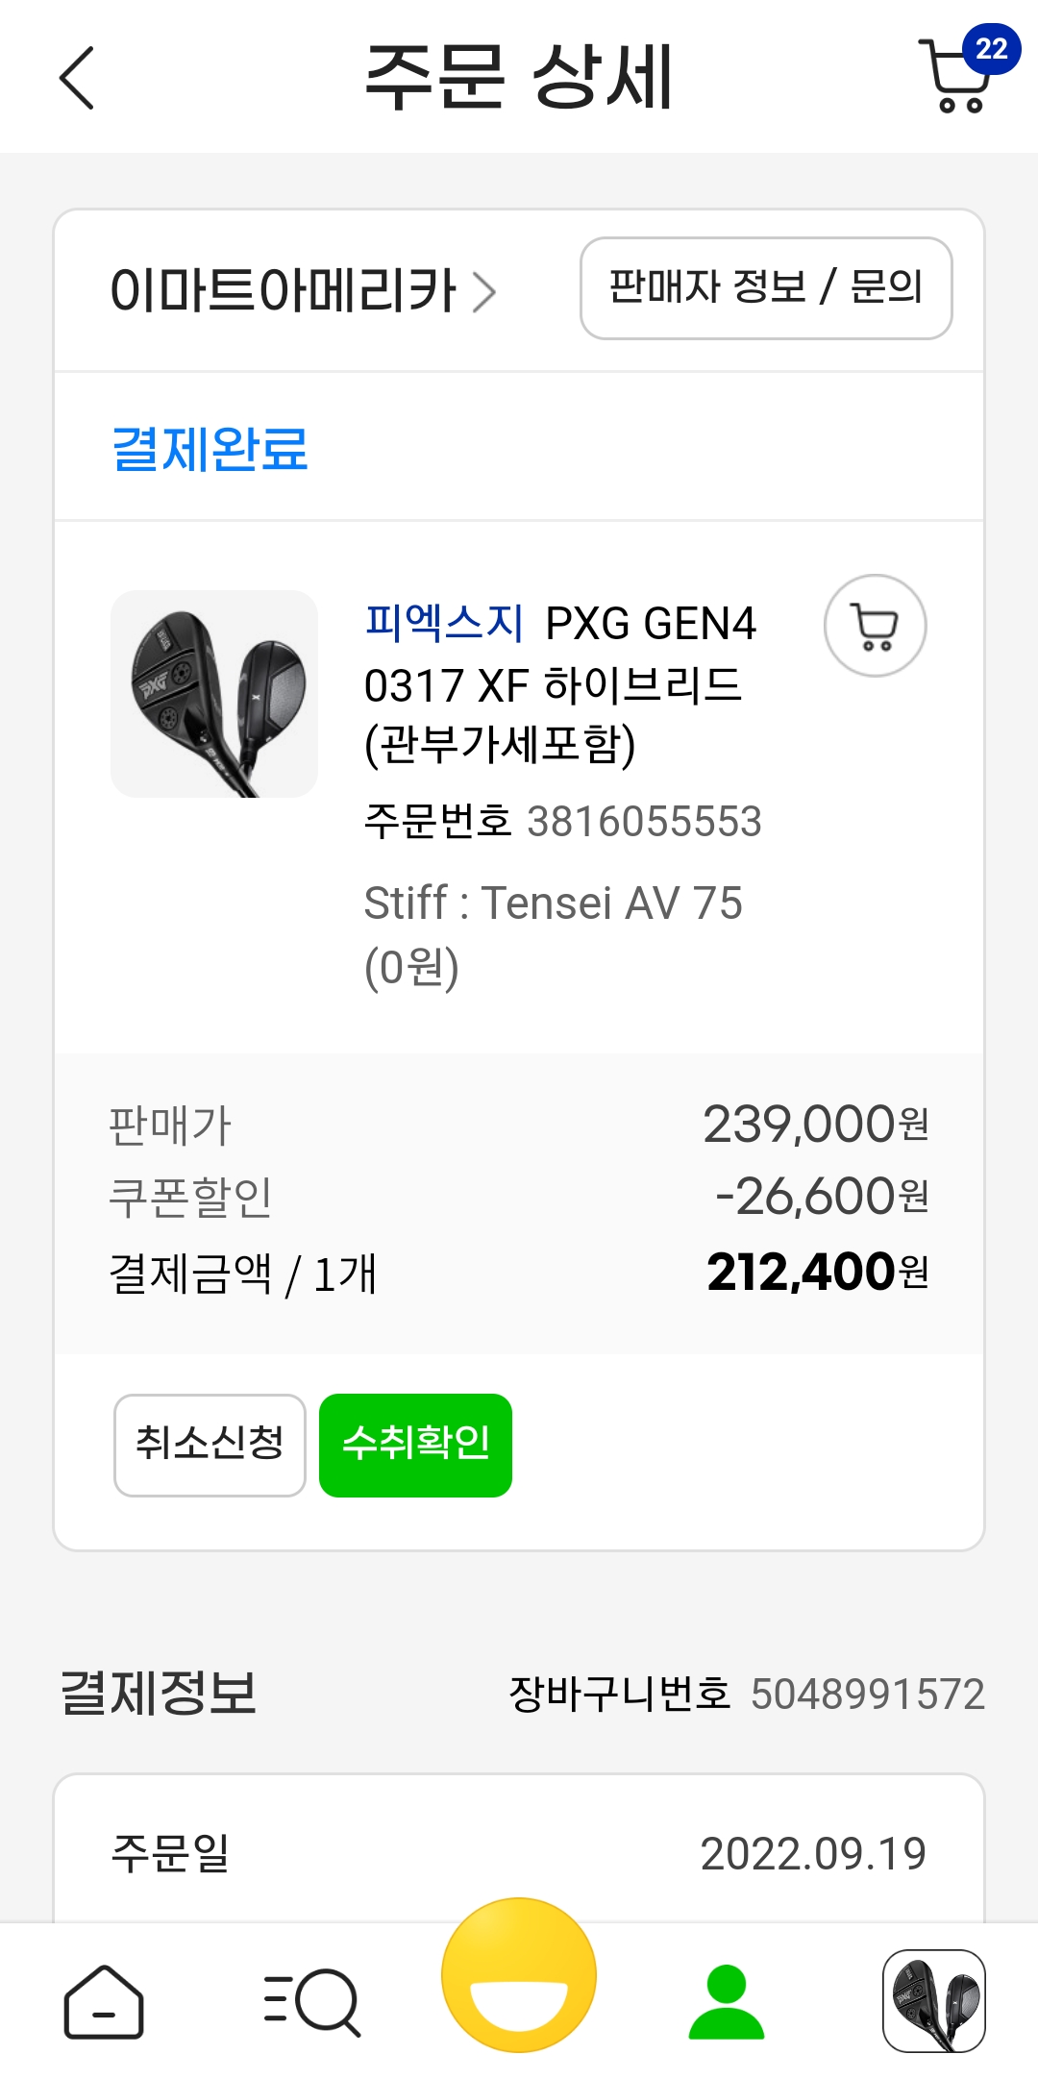Go to the home tab icon
Image resolution: width=1038 pixels, height=2079 pixels.
[x=104, y=2002]
